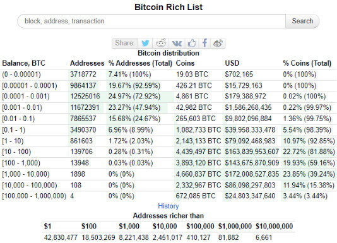This screenshot has width=337, height=243.
Task: Select the [1 - 10) balance row
Action: [x=168, y=141]
